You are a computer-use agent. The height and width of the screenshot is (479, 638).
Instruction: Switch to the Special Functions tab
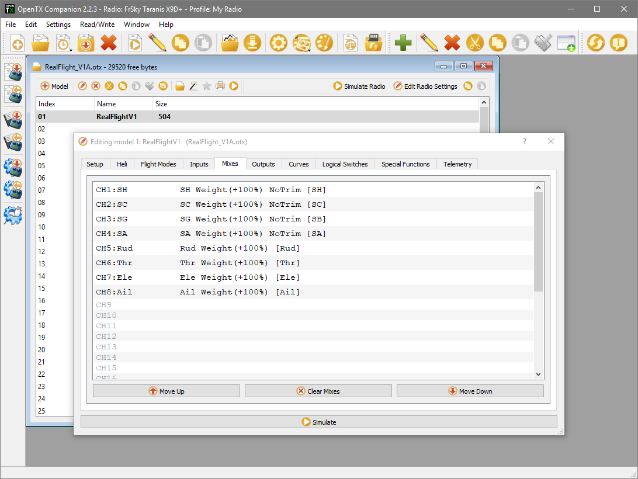tap(405, 164)
